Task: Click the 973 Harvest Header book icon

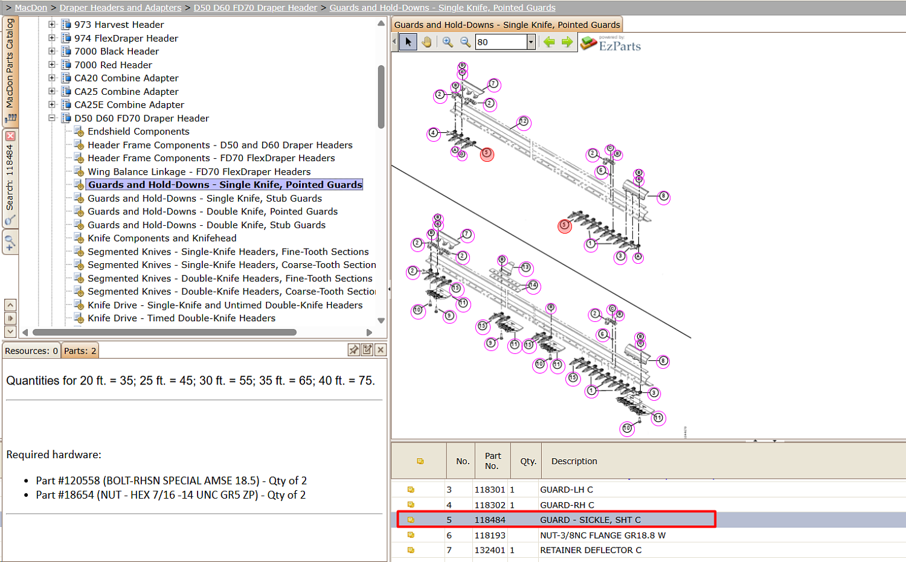Action: (66, 25)
